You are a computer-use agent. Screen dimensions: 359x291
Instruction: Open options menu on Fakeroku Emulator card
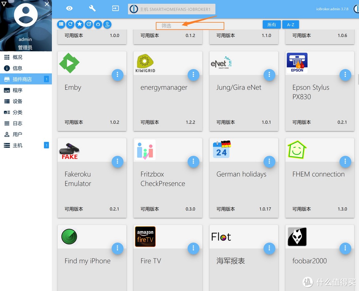[117, 162]
